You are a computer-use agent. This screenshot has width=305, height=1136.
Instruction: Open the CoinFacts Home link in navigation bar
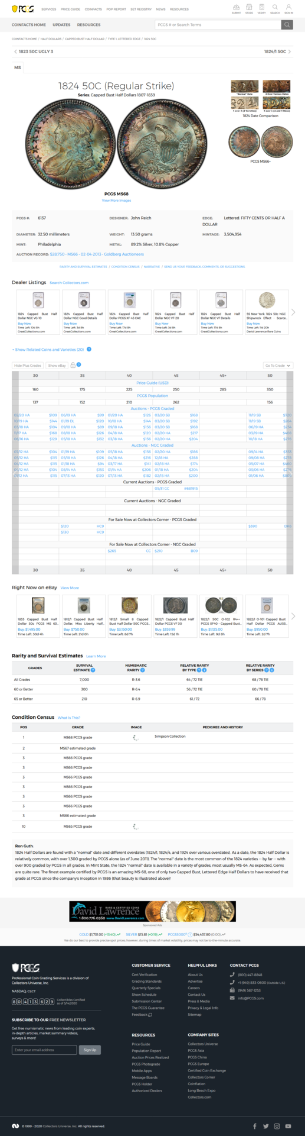[29, 25]
